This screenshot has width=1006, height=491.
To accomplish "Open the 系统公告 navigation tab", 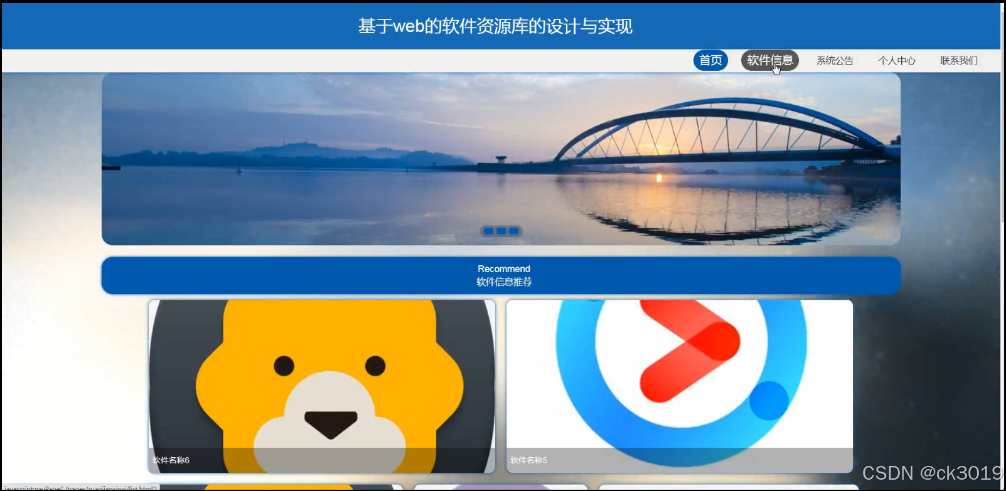I will point(835,61).
